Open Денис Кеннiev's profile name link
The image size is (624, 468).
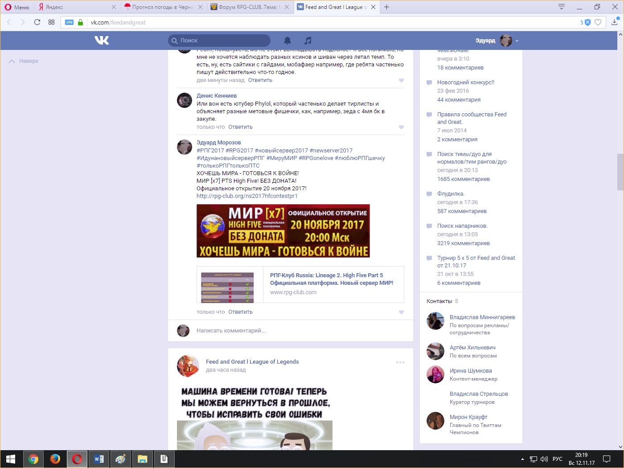pyautogui.click(x=217, y=96)
